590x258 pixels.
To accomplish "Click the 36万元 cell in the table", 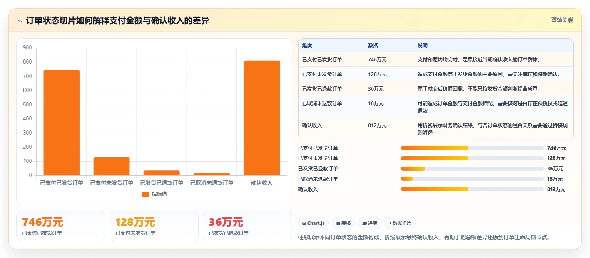I will 376,89.
